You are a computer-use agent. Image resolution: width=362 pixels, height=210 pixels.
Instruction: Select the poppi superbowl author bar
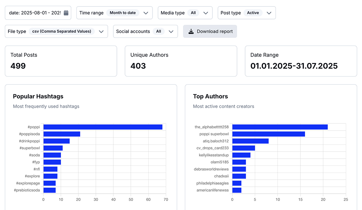coord(268,134)
